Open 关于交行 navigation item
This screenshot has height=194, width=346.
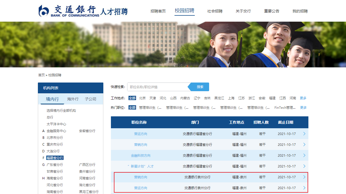click(243, 11)
